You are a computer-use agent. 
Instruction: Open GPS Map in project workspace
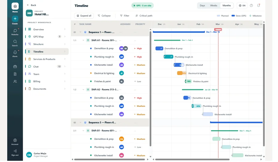tap(47, 37)
